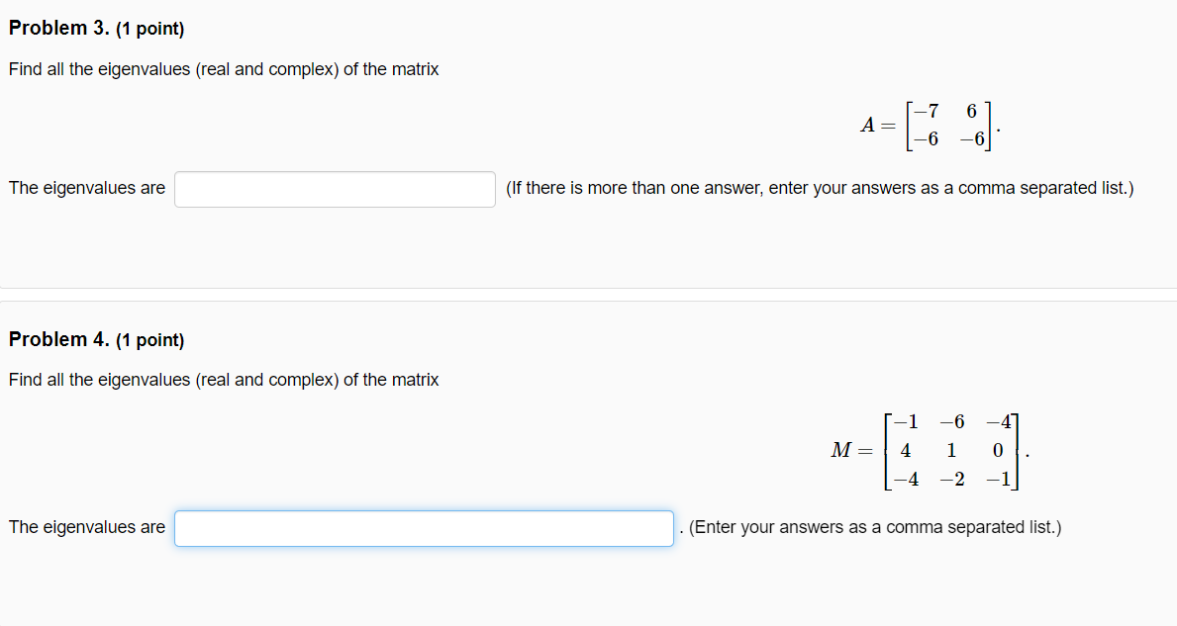Click the matrix A display

(x=950, y=126)
